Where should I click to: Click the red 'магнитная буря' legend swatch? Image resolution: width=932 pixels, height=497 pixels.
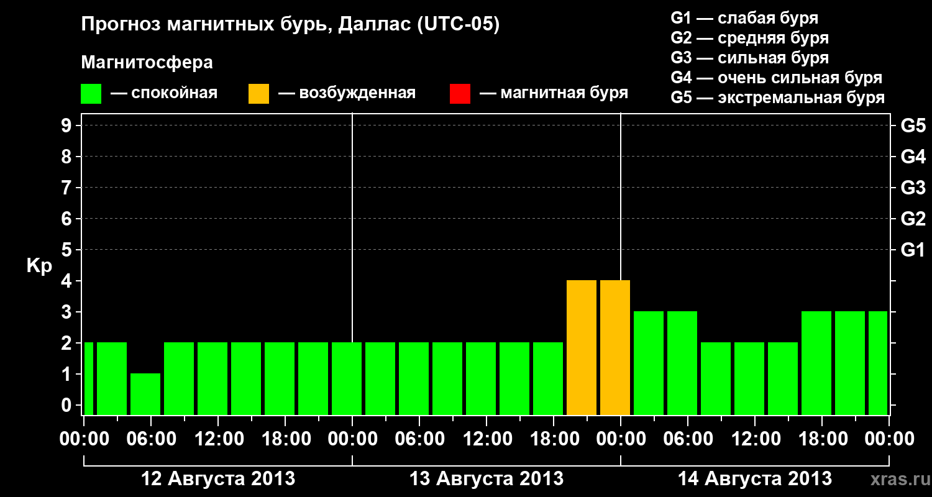point(460,94)
